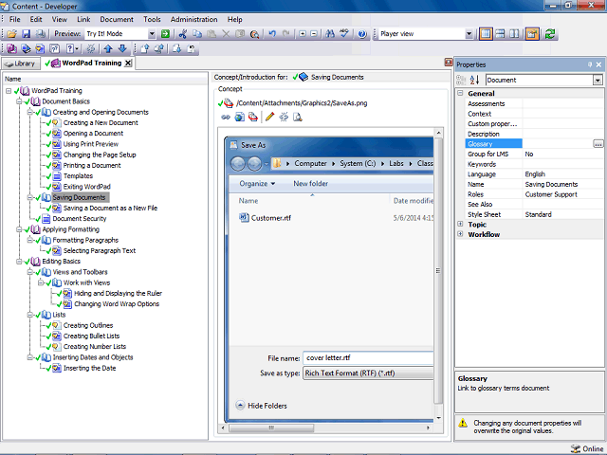607x455 pixels.
Task: Click the New Topic icon
Action: 40,48
